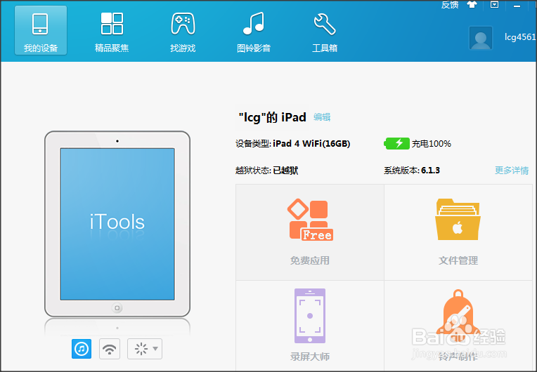Viewport: 537px width, 372px height.
Task: Minimize the iTools window
Action: point(517,6)
